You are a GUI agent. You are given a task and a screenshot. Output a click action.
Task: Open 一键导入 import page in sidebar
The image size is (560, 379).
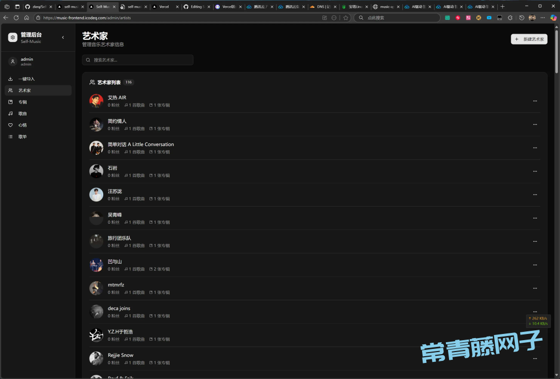pos(26,79)
